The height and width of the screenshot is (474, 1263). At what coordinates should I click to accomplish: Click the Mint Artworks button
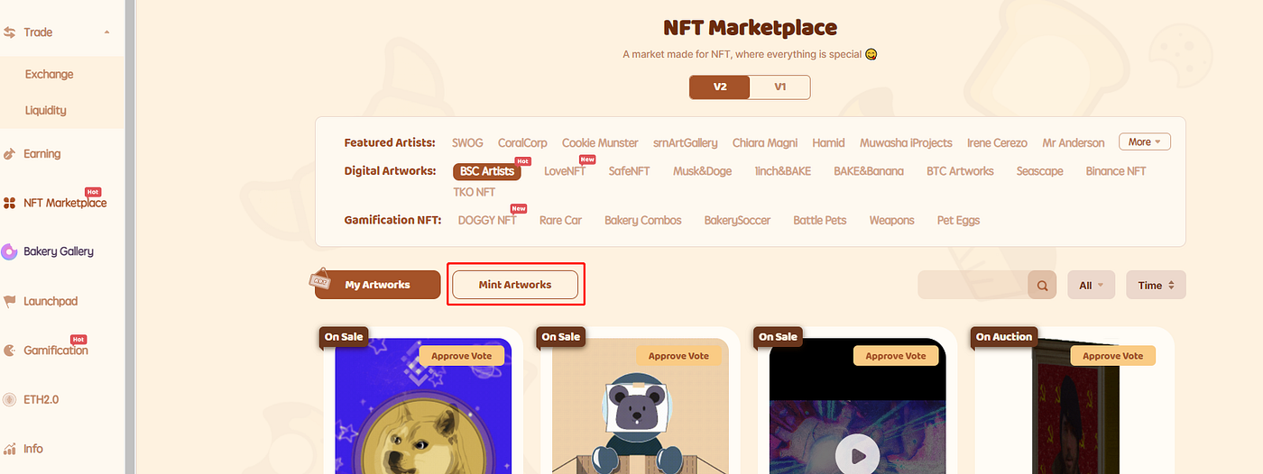(515, 285)
